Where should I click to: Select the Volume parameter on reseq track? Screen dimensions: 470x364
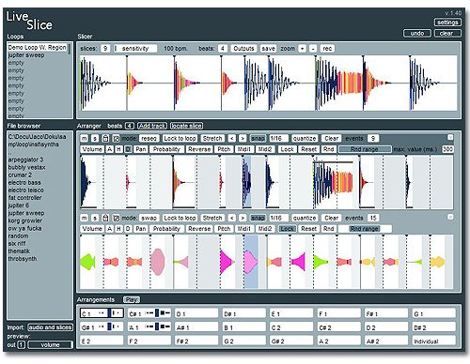92,149
